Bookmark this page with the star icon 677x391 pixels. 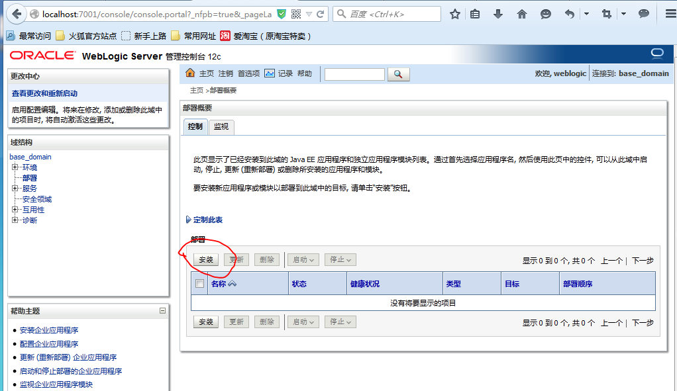tap(454, 15)
